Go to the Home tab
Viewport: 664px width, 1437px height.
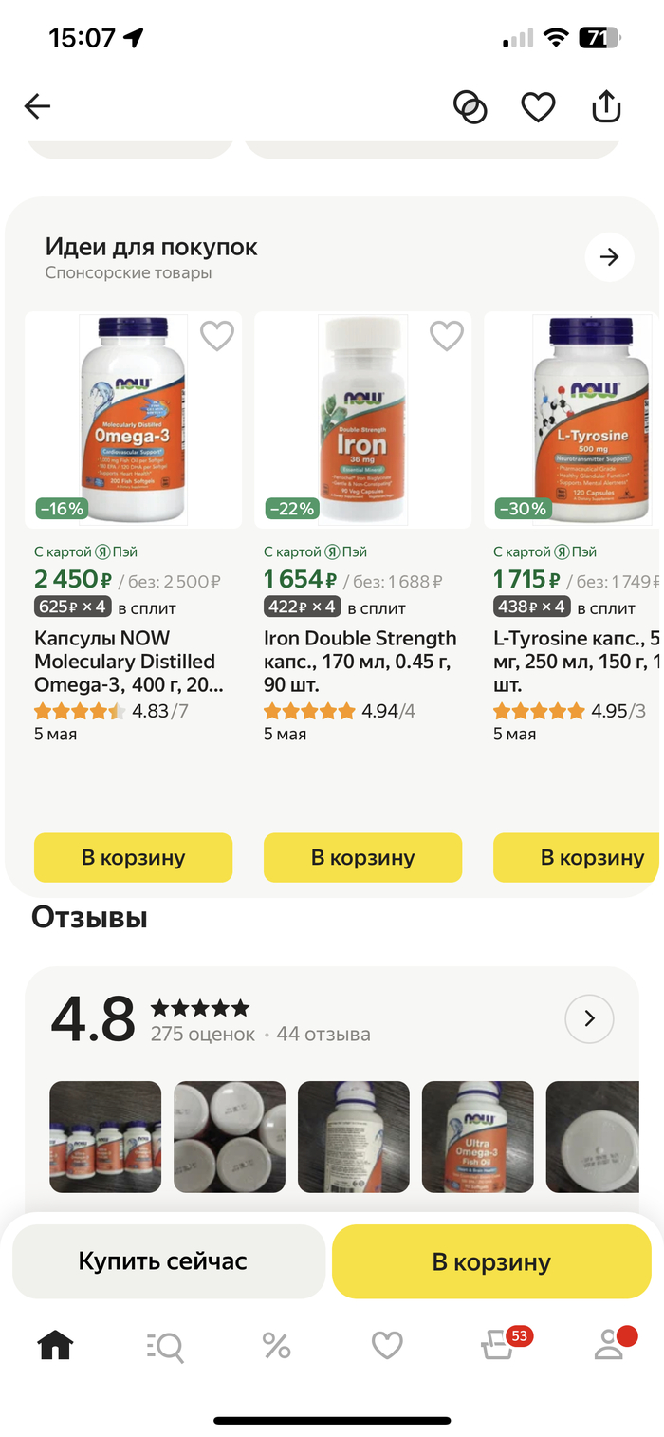coord(55,1344)
